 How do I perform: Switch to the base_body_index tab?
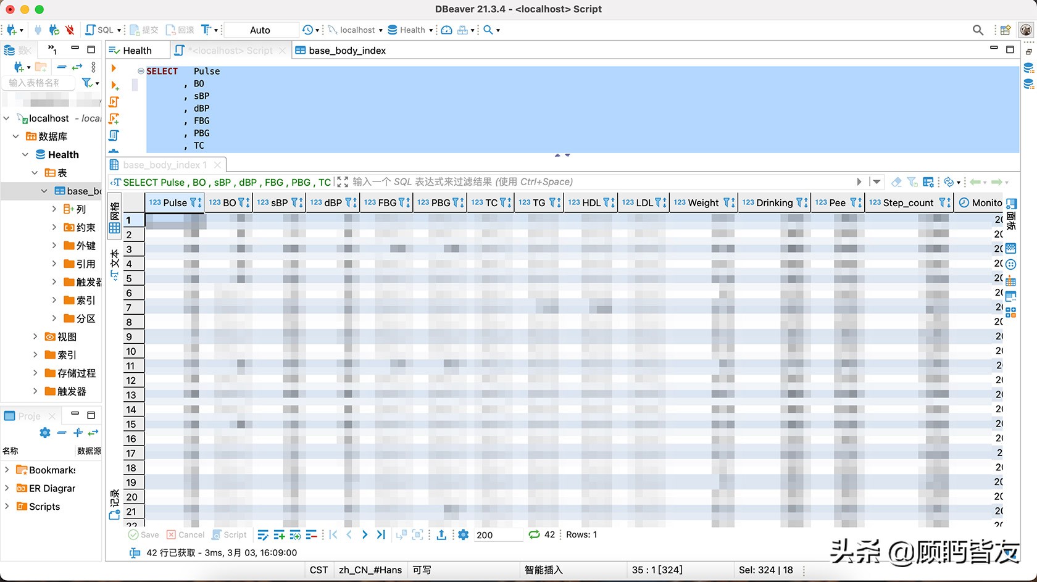(x=347, y=51)
